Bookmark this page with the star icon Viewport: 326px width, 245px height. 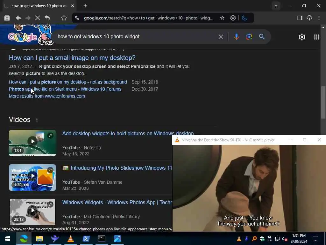(222, 18)
